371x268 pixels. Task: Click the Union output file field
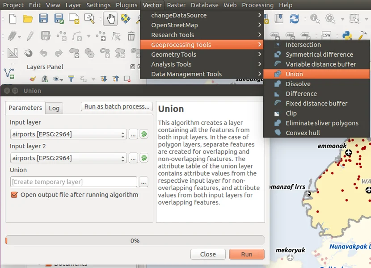click(x=73, y=182)
